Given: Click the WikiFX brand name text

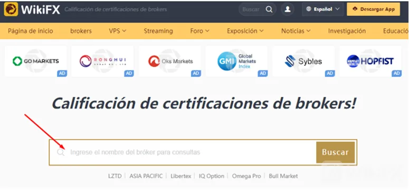Looking at the screenshot, I should tap(41, 9).
